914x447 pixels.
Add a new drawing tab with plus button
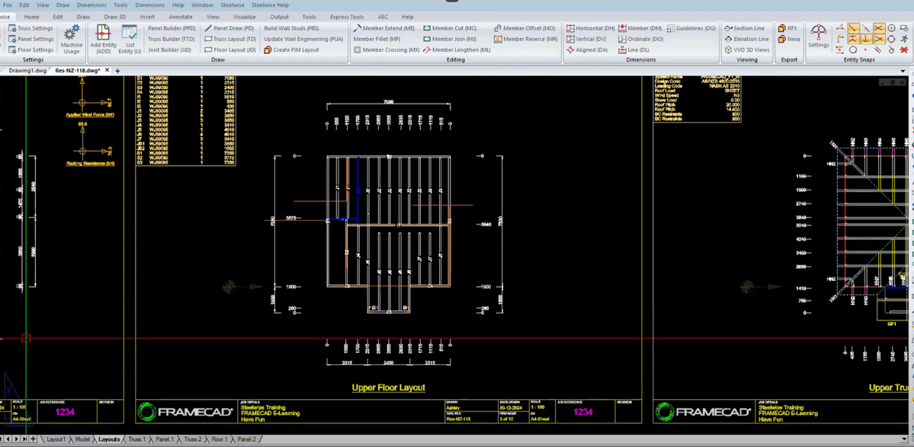point(117,71)
